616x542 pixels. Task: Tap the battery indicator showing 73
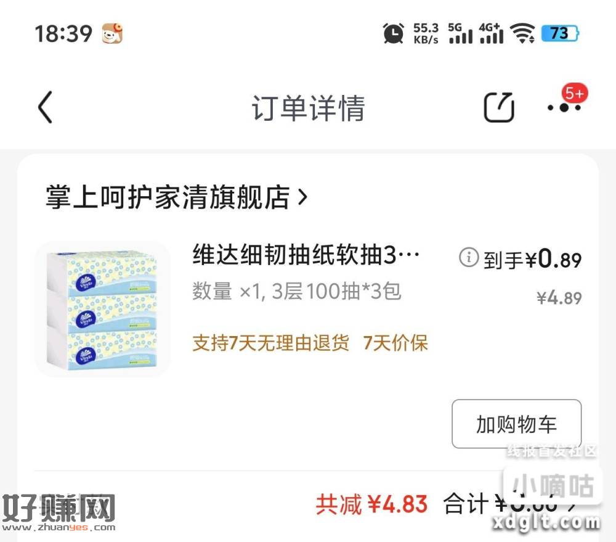pyautogui.click(x=560, y=33)
